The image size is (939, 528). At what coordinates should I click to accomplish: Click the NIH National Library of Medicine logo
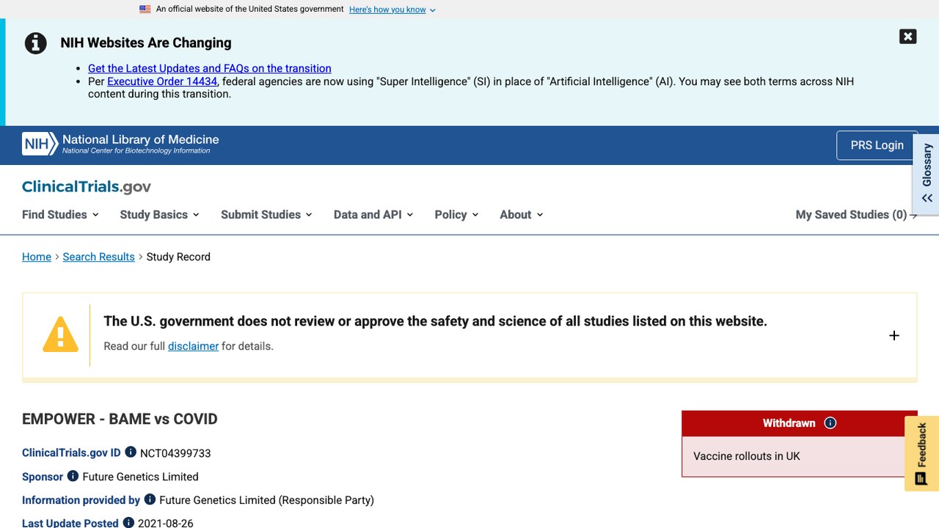(x=120, y=144)
